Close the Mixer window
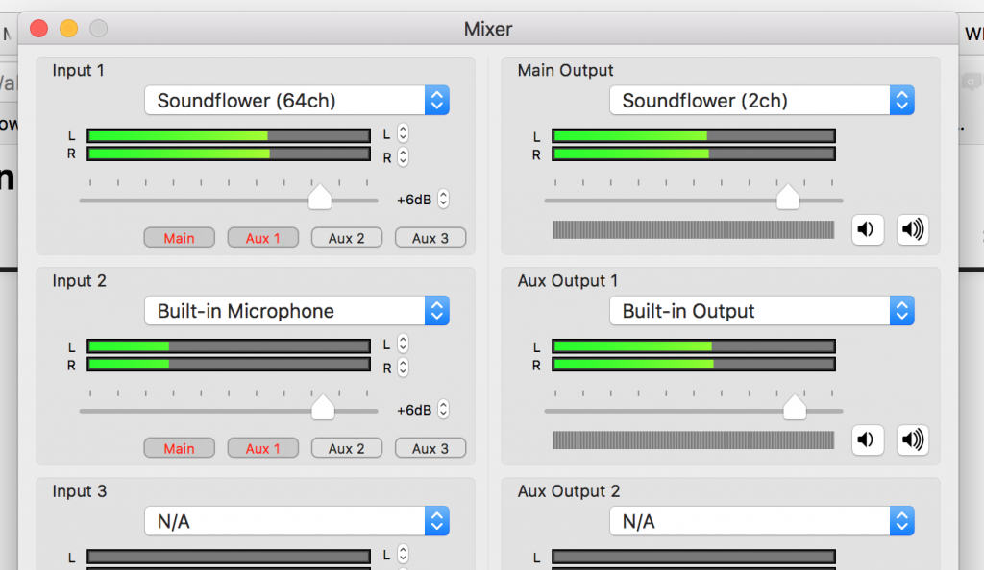The width and height of the screenshot is (984, 570). tap(38, 28)
